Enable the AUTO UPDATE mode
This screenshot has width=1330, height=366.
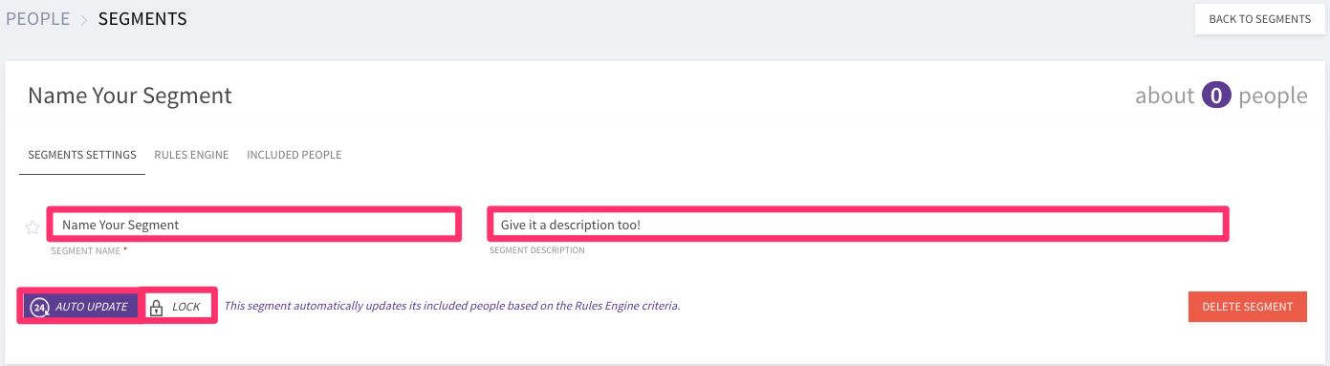coord(81,307)
